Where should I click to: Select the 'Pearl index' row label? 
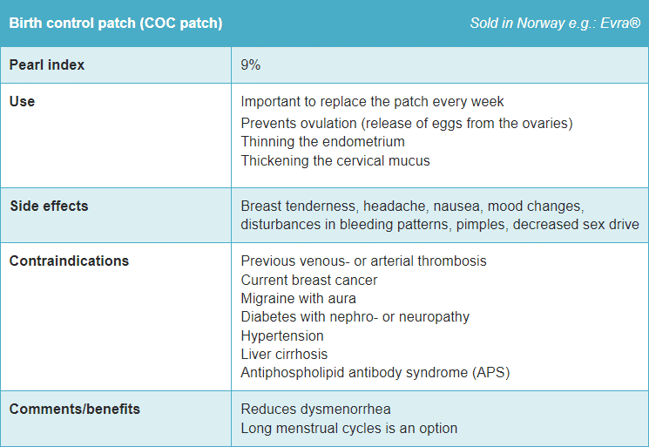47,65
